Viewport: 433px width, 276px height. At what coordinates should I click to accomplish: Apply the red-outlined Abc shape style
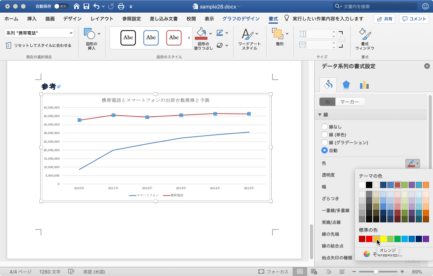[174, 38]
